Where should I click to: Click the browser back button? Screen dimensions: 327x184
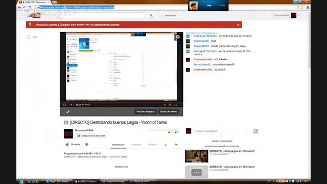(19, 8)
